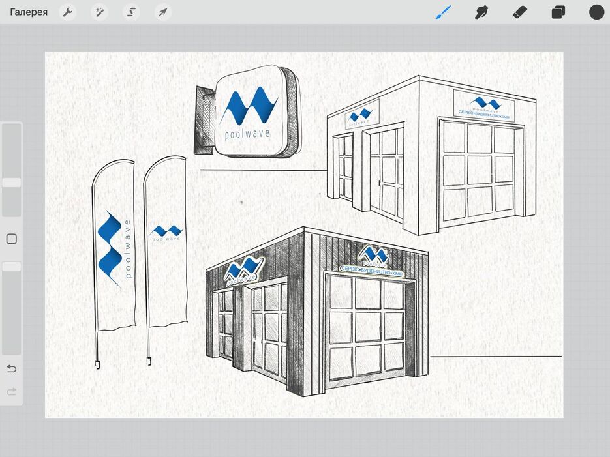Activate the Selection S-shaped tool
The image size is (610, 457).
tap(131, 12)
